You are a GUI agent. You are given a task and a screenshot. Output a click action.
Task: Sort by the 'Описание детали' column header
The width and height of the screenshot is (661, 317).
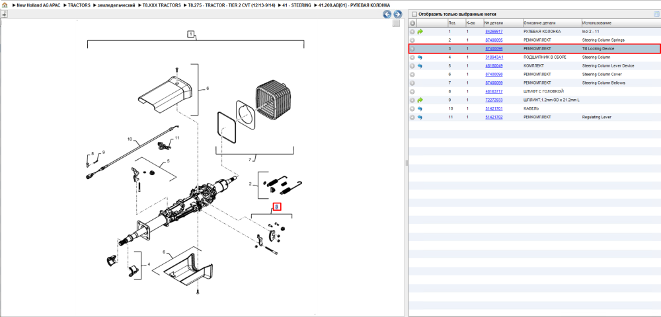point(551,23)
